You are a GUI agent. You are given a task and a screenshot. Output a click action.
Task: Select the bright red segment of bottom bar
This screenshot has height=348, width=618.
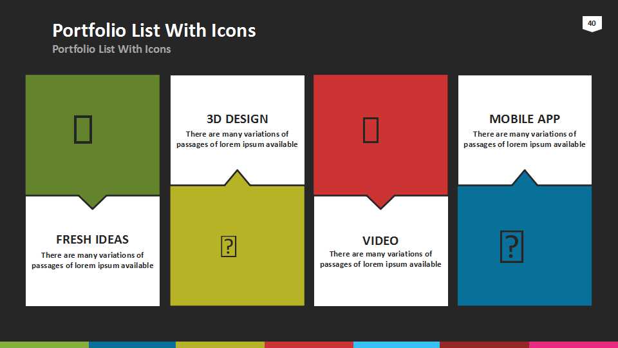308,344
